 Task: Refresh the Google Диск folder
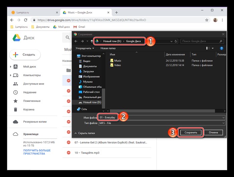pyautogui.click(x=176, y=41)
